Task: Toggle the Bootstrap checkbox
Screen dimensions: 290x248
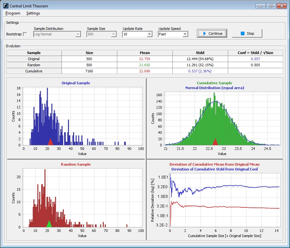Action: [x=25, y=34]
